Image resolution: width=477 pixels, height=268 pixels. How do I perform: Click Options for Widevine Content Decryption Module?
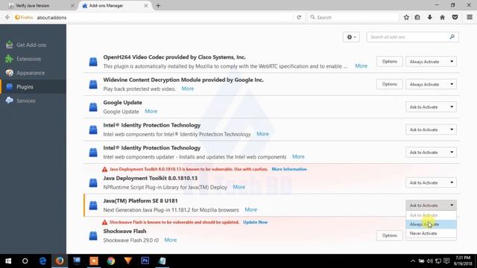[389, 84]
